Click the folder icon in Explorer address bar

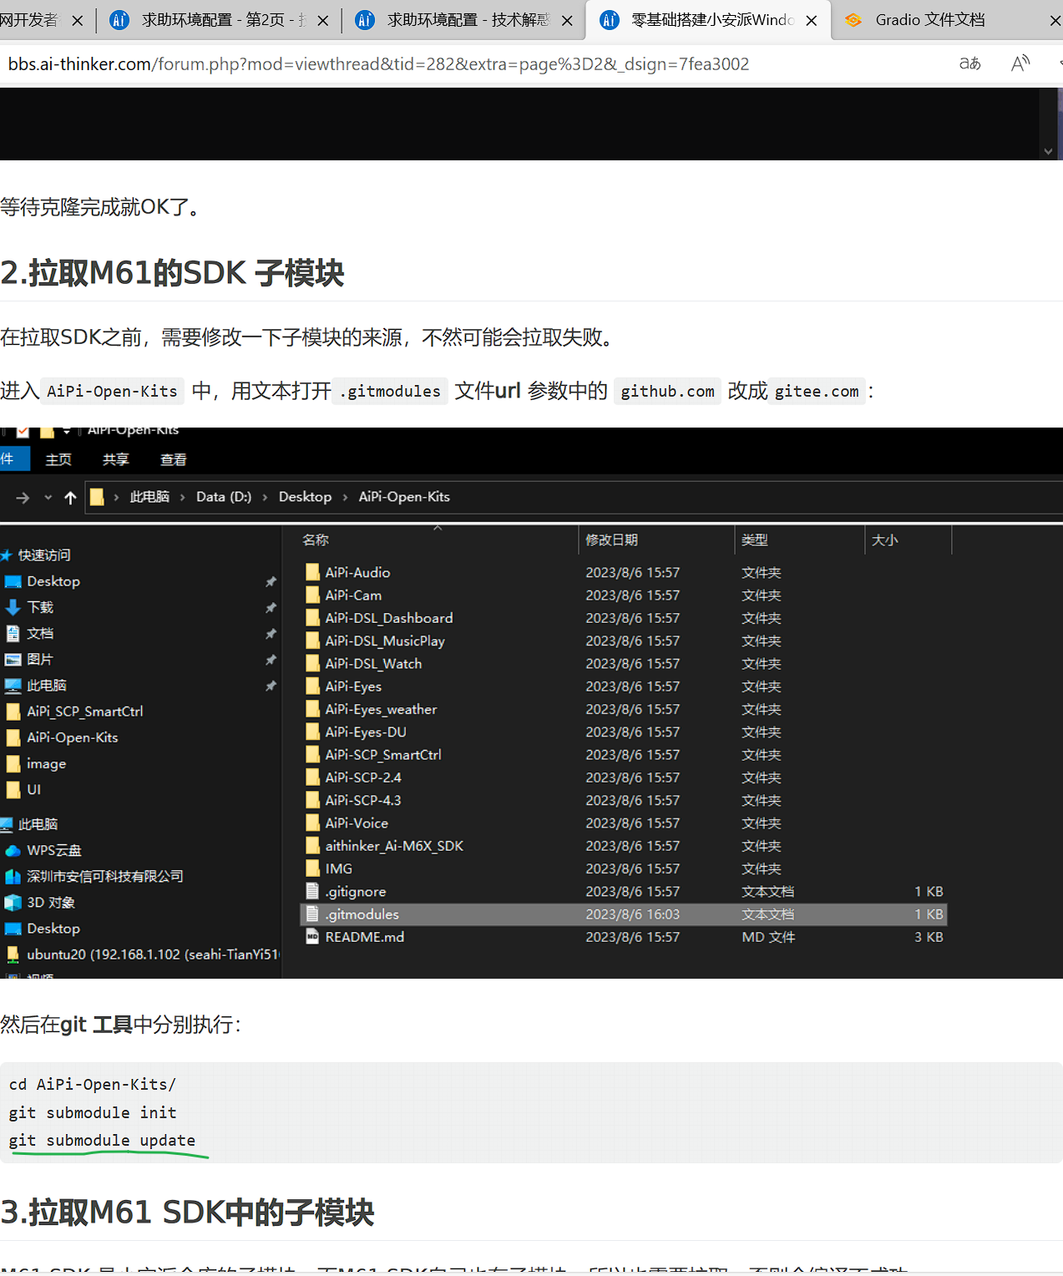[97, 497]
